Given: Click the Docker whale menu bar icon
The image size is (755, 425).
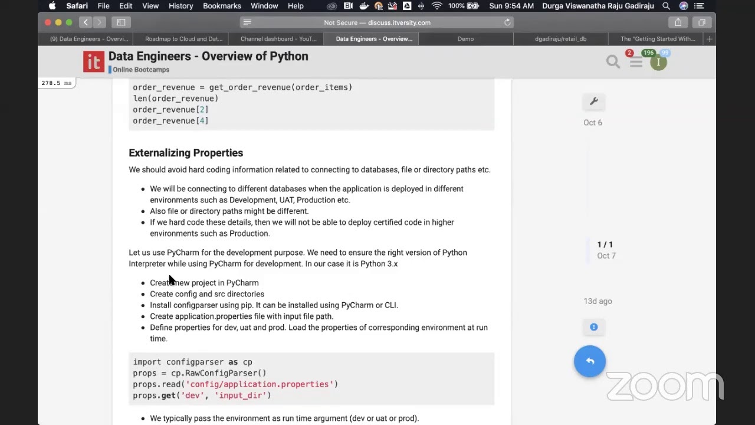Looking at the screenshot, I should tap(364, 6).
